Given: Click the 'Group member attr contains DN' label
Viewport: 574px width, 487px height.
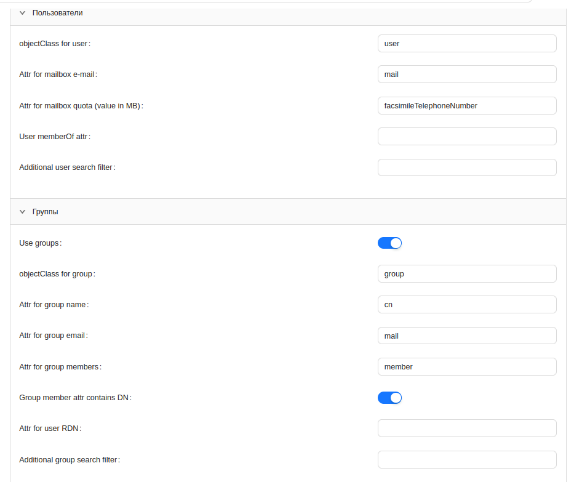Looking at the screenshot, I should click(x=74, y=398).
